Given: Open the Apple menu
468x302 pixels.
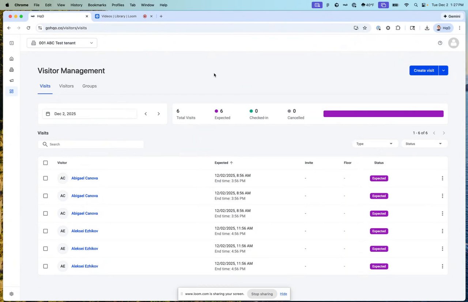Looking at the screenshot, I should tap(7, 5).
